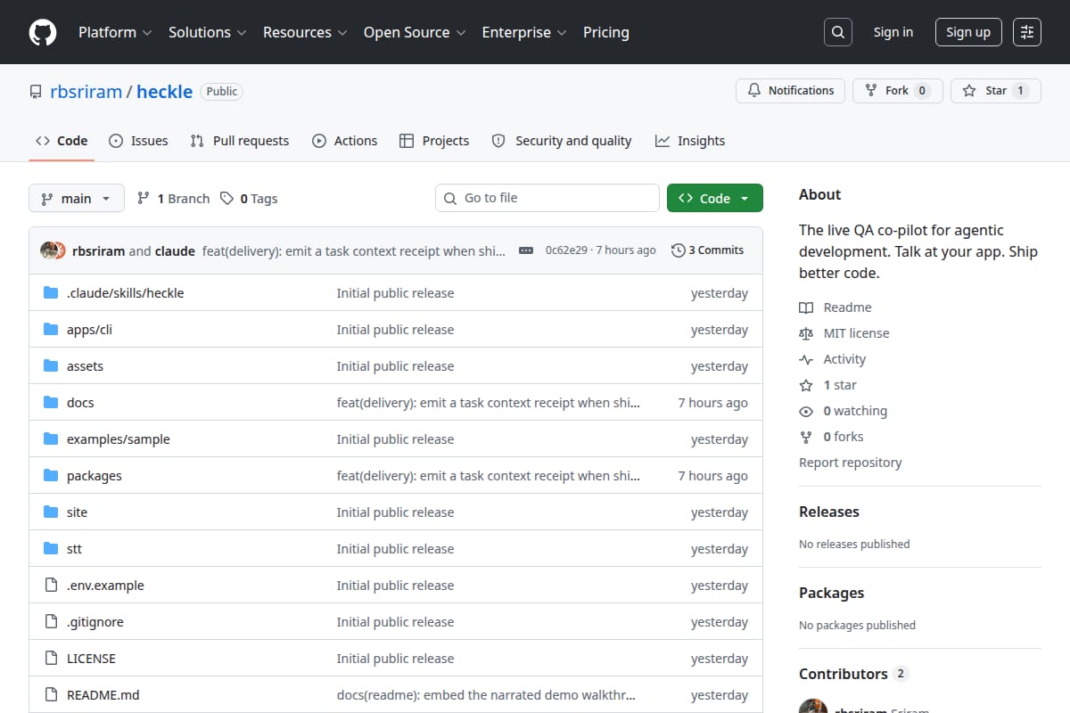Click the Notifications button
This screenshot has height=713, width=1070.
790,91
